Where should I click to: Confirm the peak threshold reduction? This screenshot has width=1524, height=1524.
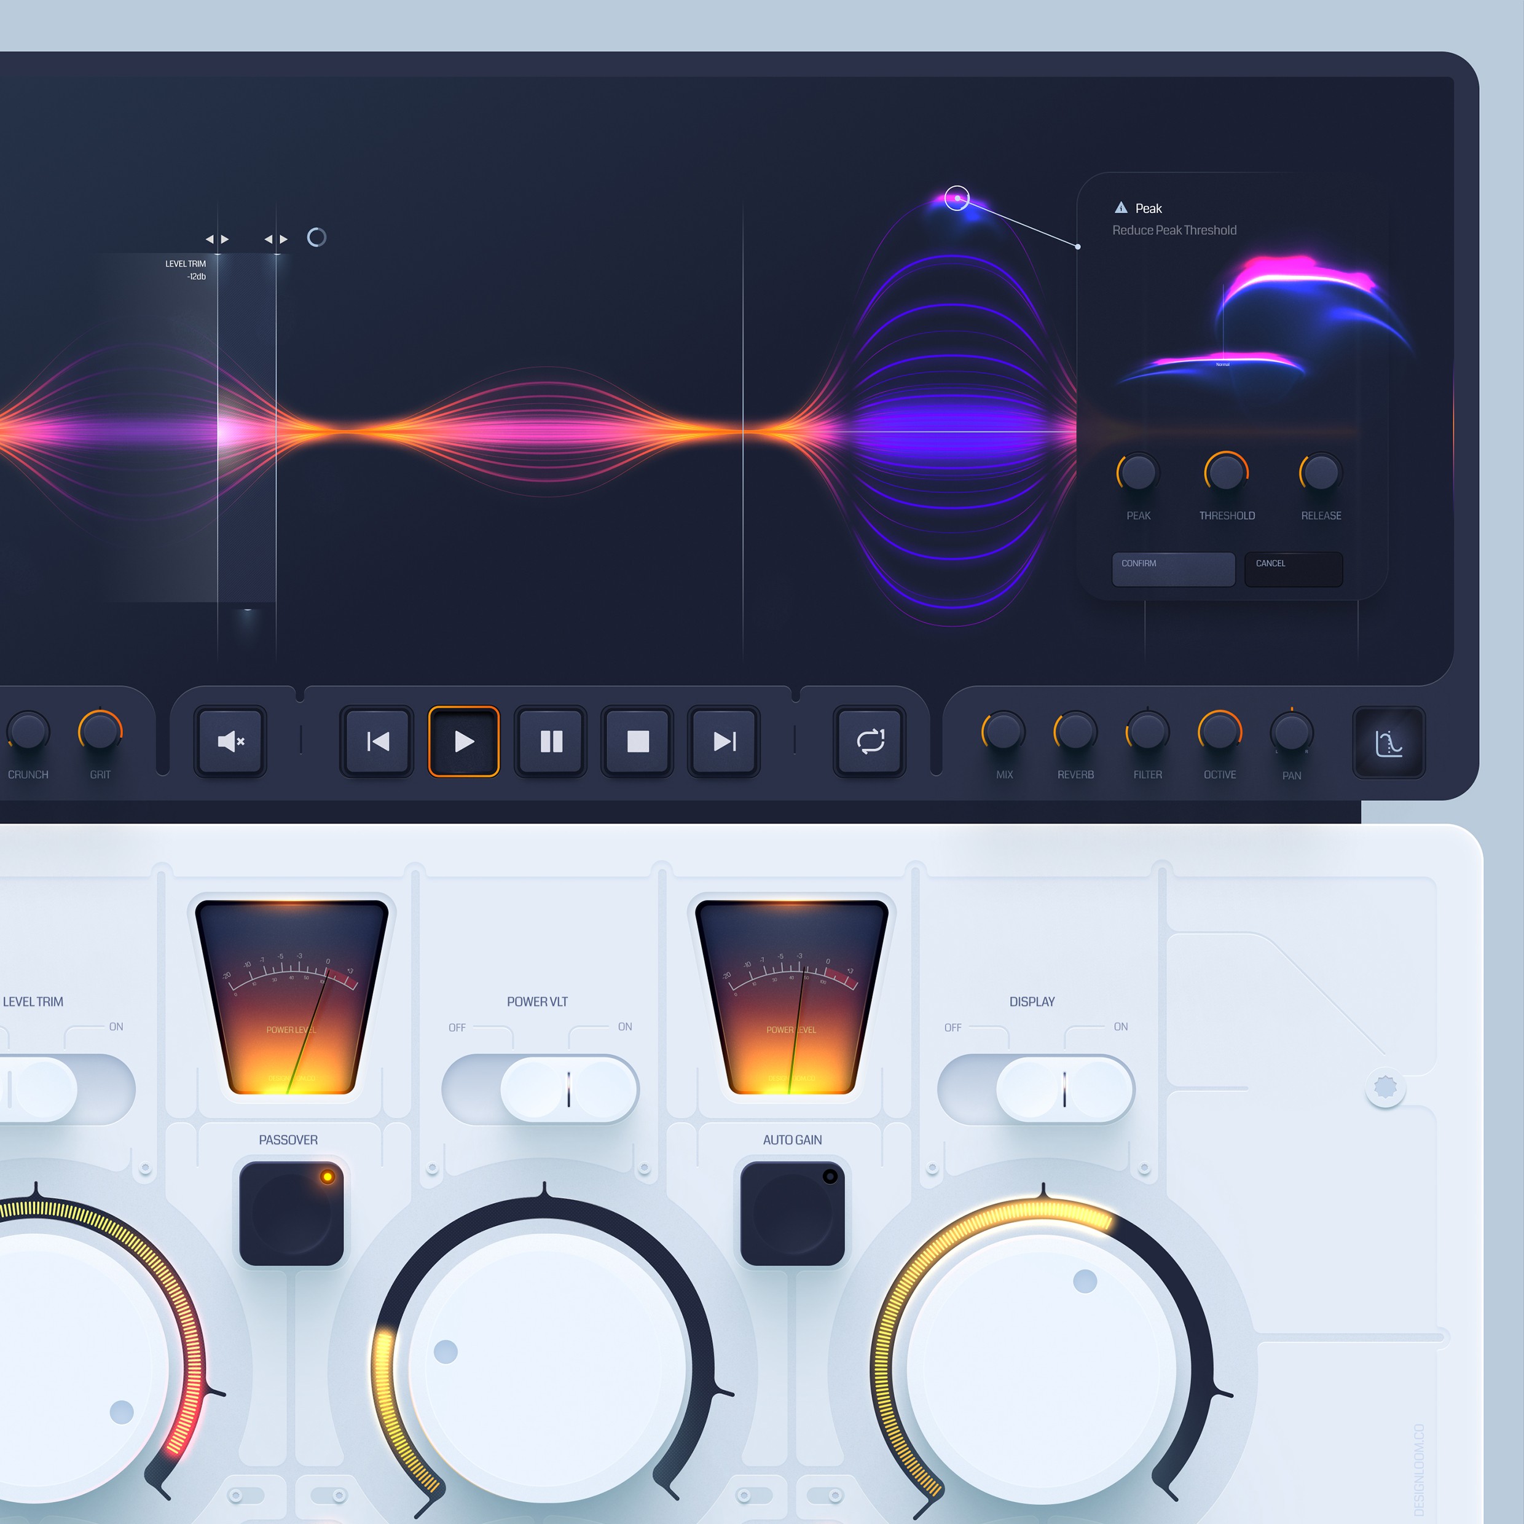(x=1173, y=569)
